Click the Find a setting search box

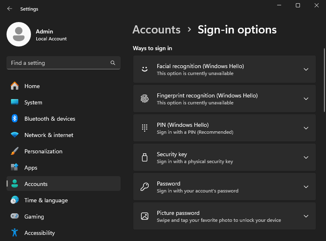point(64,63)
